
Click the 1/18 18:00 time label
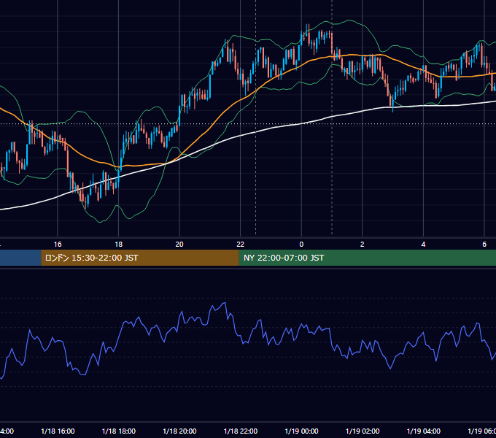[x=119, y=431]
